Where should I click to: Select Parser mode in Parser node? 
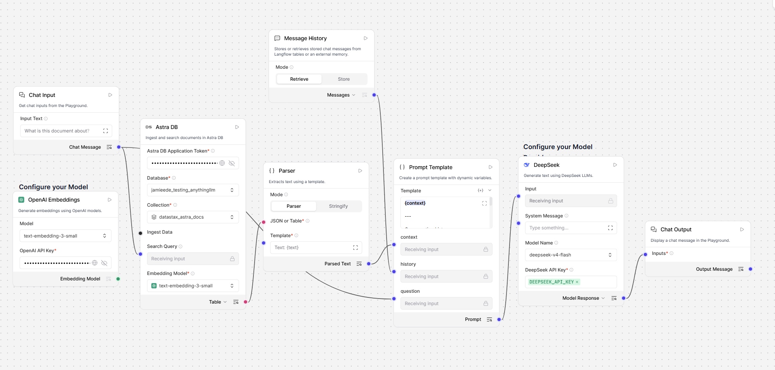click(x=294, y=206)
